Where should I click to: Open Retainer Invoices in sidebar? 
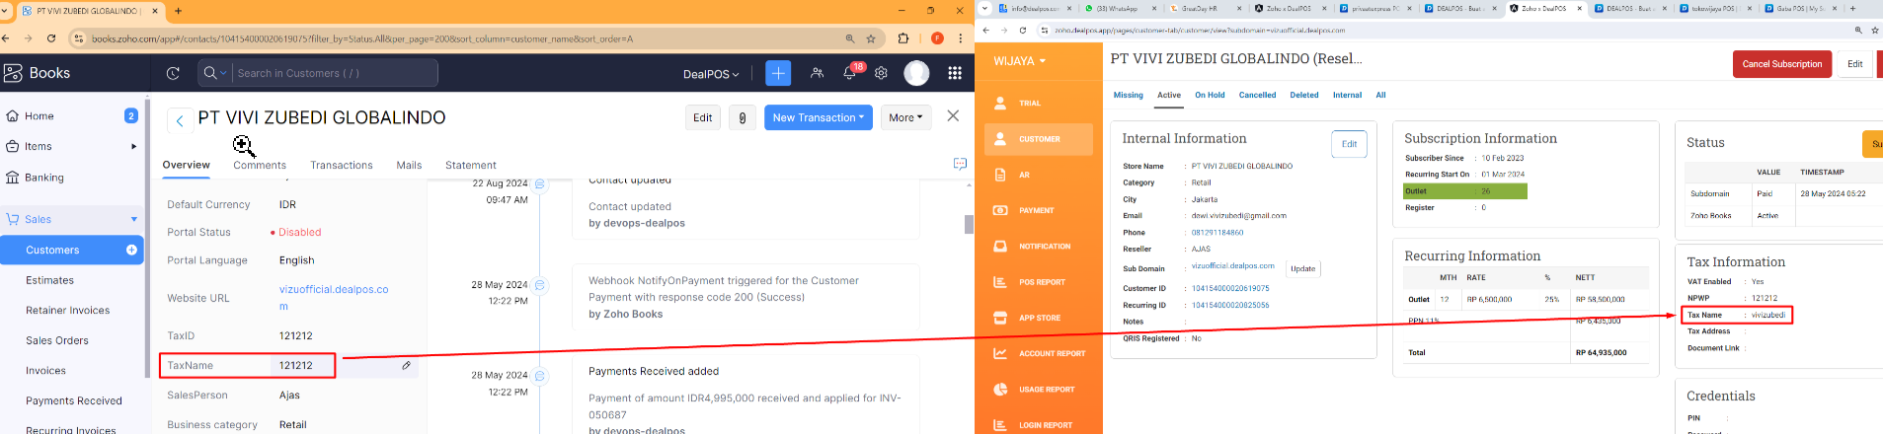tap(67, 310)
